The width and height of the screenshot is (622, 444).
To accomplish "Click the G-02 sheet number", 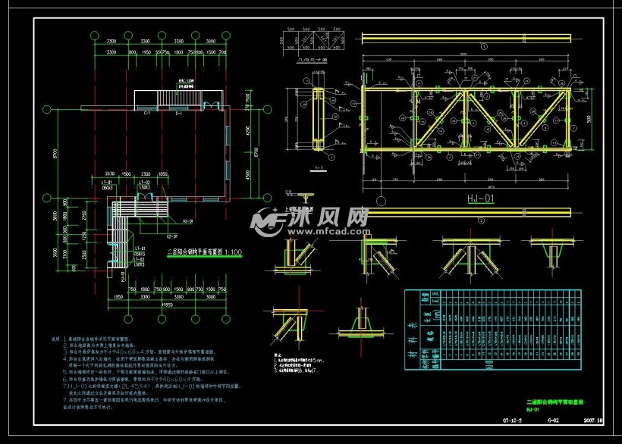I will pos(554,421).
